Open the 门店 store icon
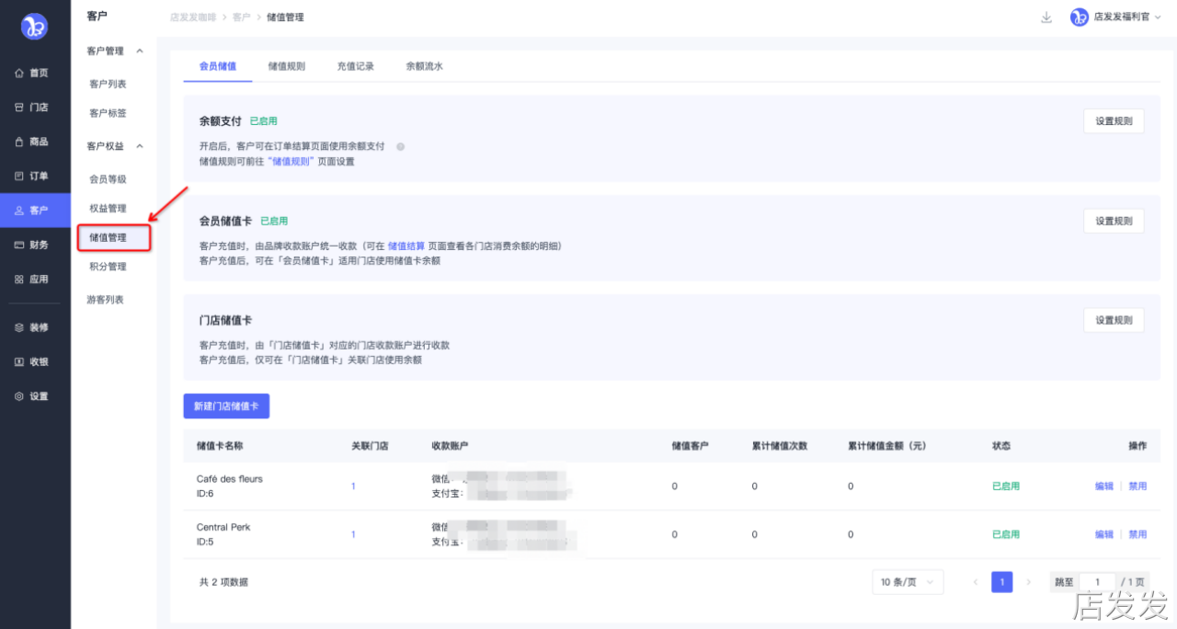1177x629 pixels. [19, 108]
